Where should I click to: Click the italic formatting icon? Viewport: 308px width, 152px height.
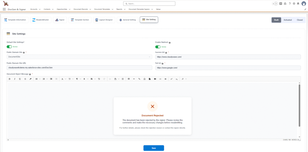[15, 79]
